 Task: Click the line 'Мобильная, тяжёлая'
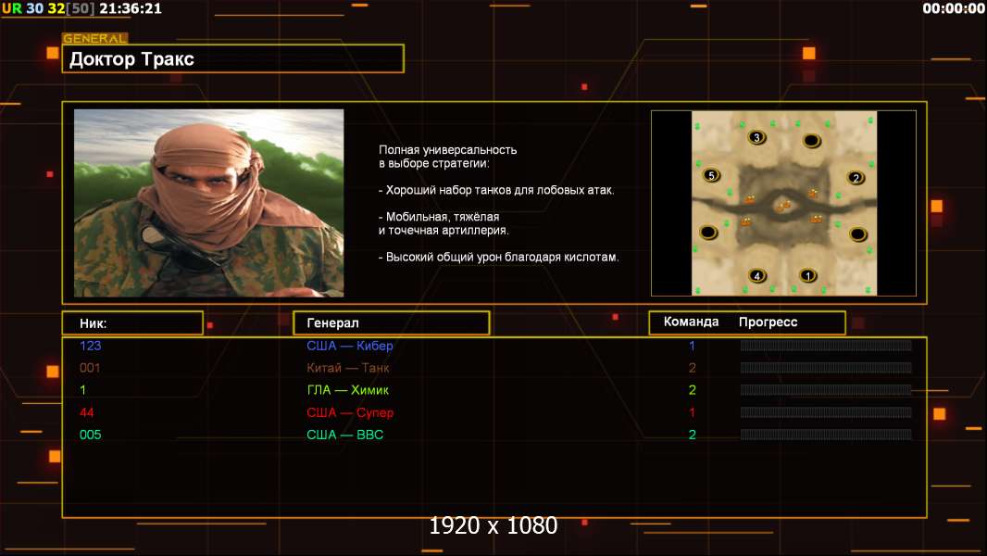pos(439,217)
